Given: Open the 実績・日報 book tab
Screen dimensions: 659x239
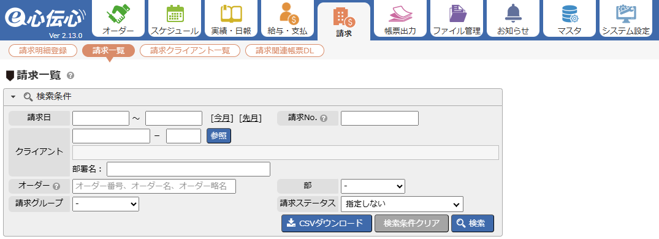Looking at the screenshot, I should tap(230, 19).
